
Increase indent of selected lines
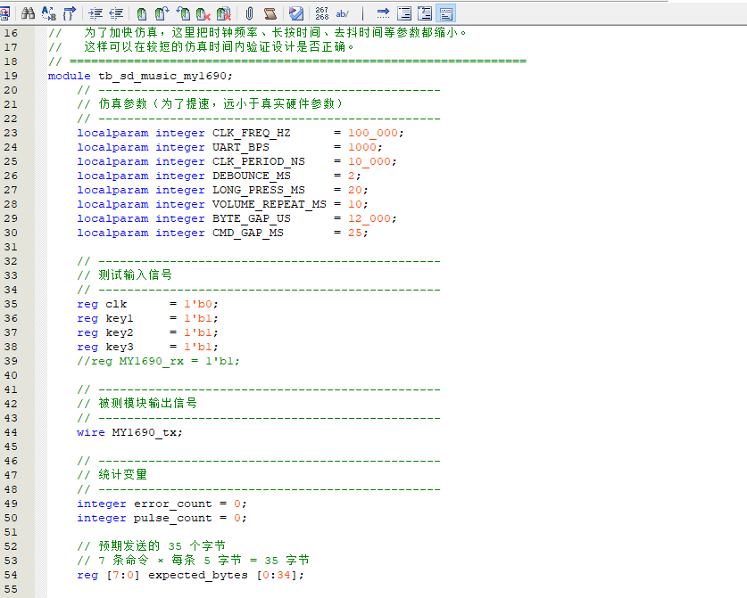point(95,13)
